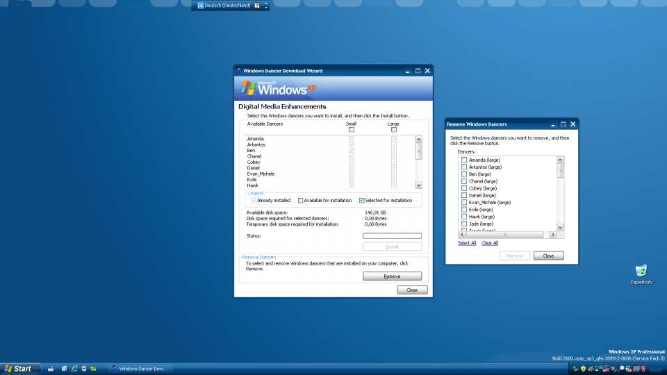
Task: Click the Messenger tray icon with red X
Action: (628, 369)
